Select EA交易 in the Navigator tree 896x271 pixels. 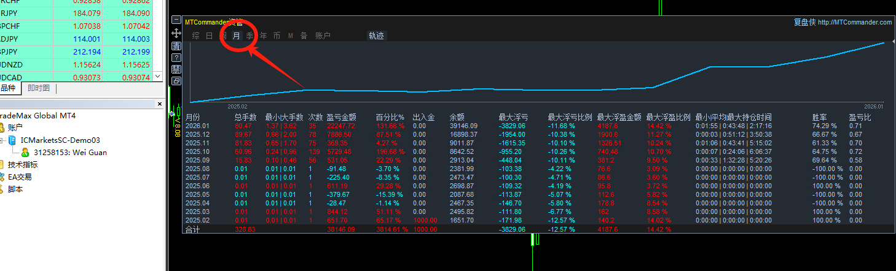20,177
